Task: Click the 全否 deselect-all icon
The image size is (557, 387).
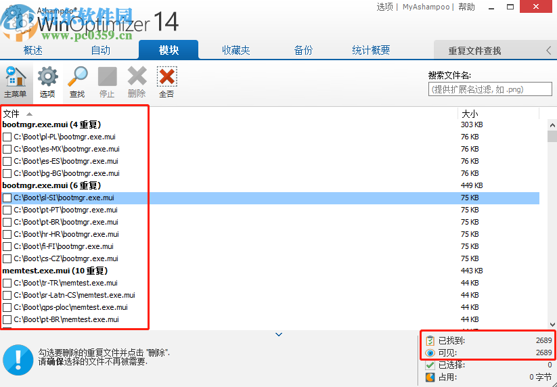Action: 166,76
